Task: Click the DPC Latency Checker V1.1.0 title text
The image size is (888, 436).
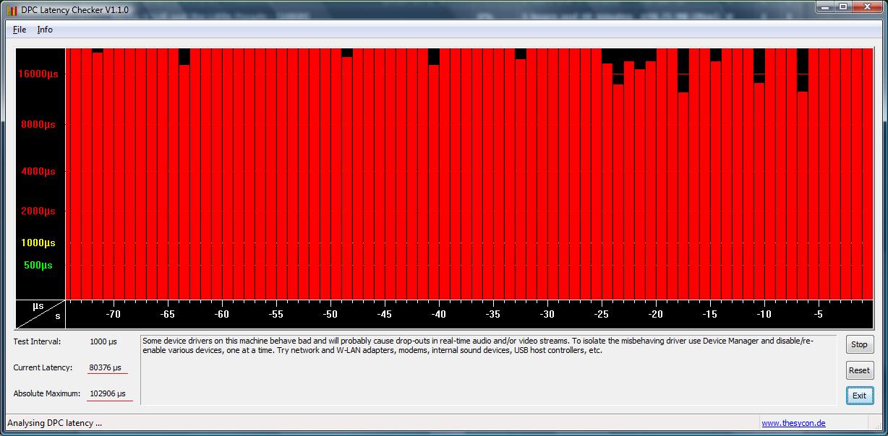Action: [75, 10]
